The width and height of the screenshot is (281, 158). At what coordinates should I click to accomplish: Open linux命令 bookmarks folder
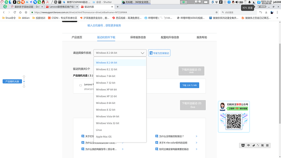tap(9, 18)
